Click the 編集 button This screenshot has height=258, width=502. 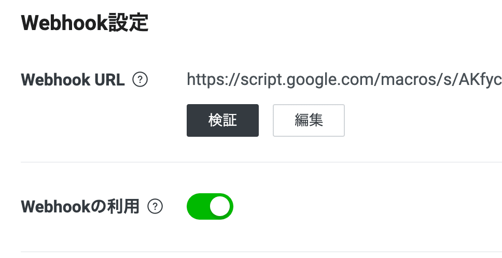click(309, 120)
